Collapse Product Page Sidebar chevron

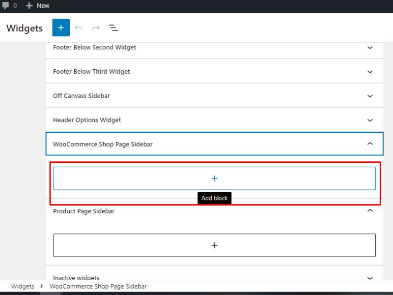(370, 211)
